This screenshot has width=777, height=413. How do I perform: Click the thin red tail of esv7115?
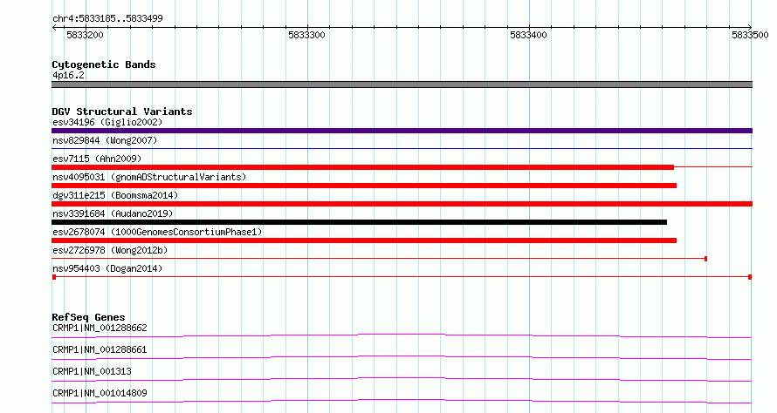click(713, 167)
